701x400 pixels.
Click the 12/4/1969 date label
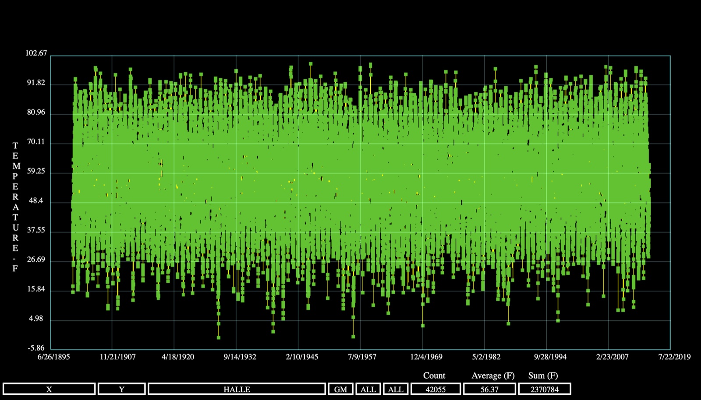click(x=426, y=357)
